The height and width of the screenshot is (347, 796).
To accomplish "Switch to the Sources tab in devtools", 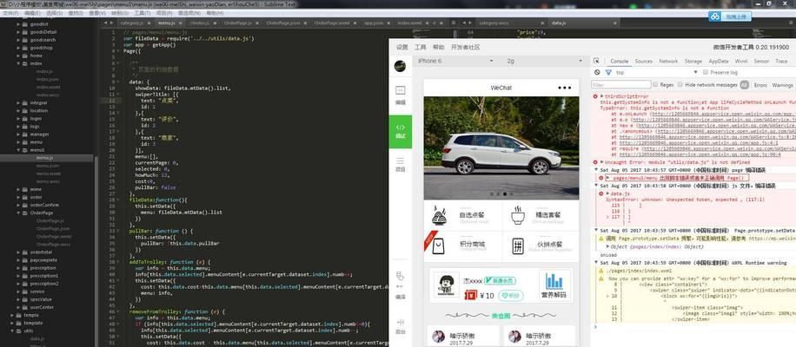I will pyautogui.click(x=643, y=61).
